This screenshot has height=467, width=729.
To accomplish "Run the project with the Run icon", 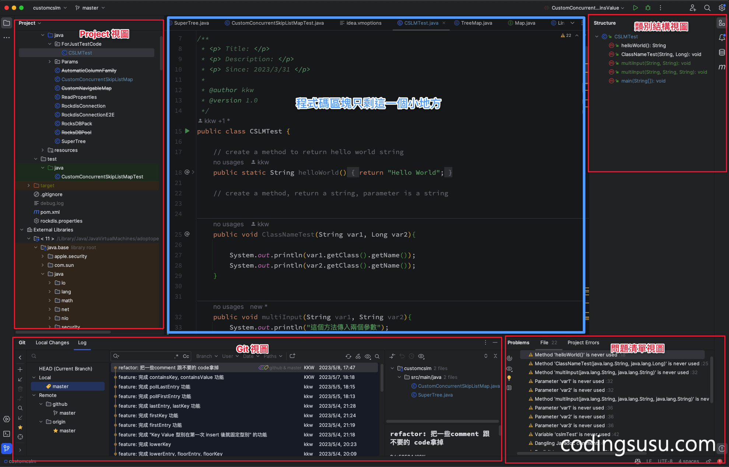I will point(635,7).
